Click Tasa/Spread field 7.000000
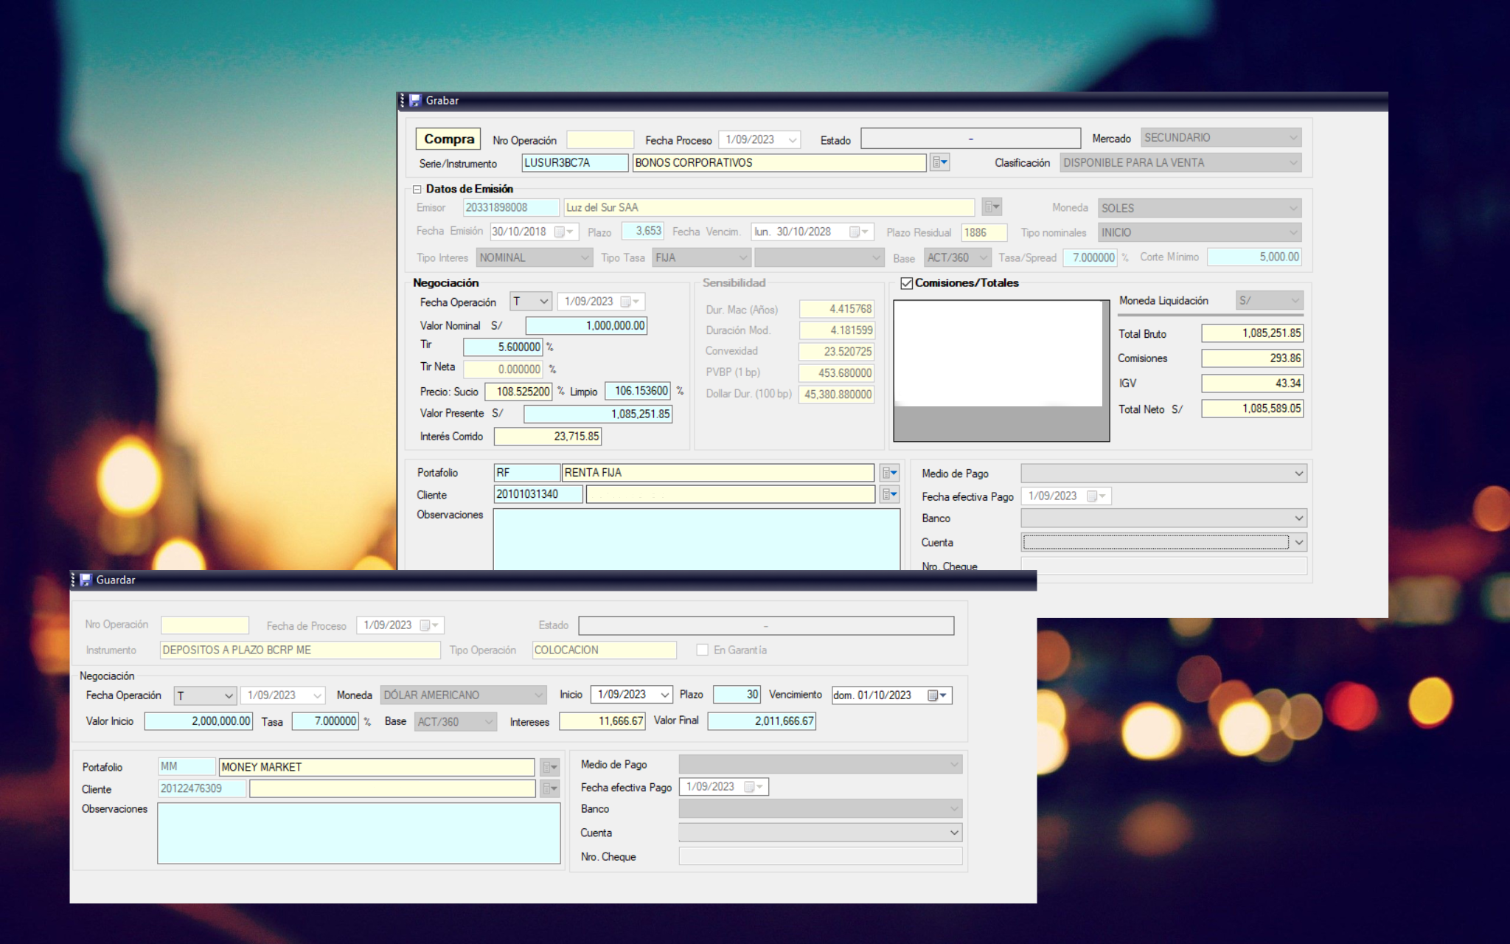 1090,257
